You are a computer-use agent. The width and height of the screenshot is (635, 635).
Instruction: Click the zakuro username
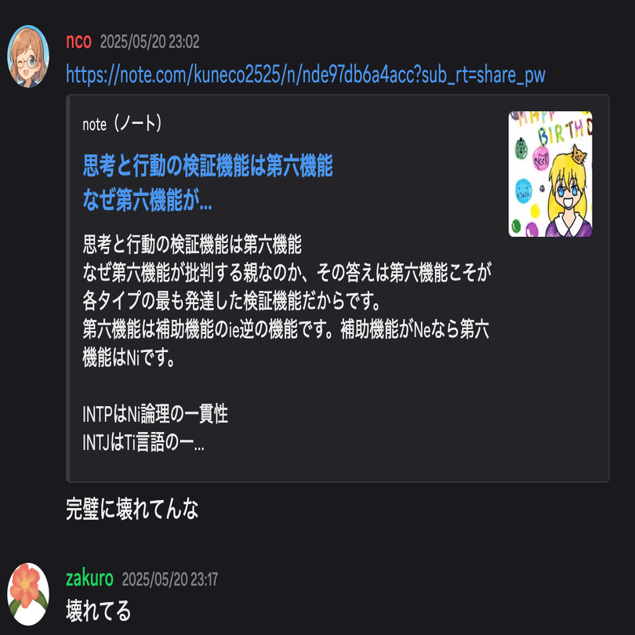pos(89,579)
